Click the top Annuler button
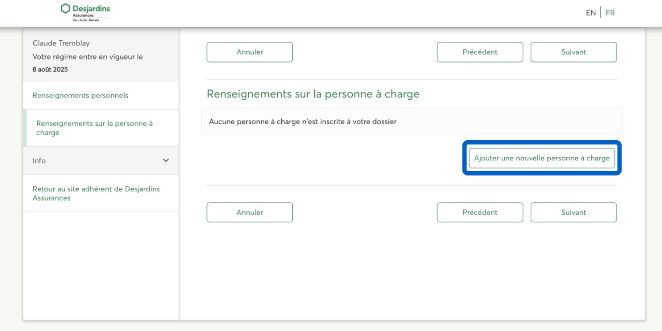Screen dimensions: 662x331 (250, 52)
